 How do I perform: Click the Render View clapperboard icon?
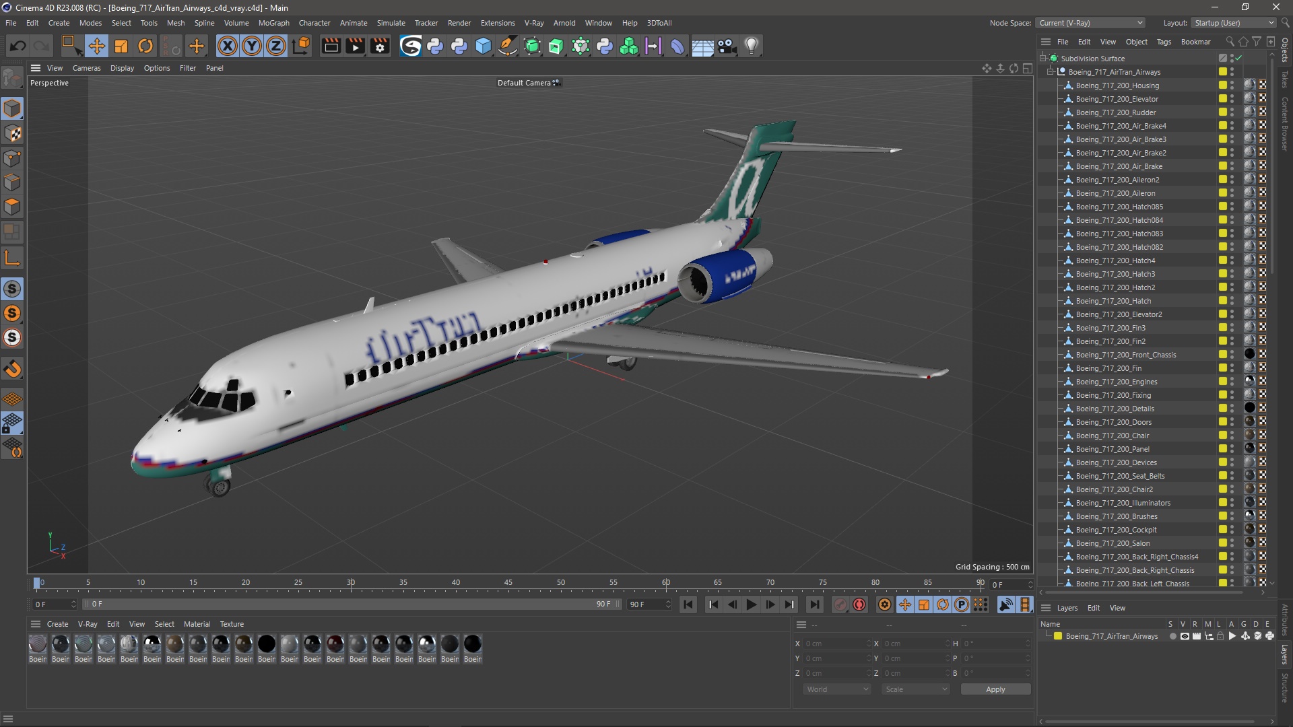click(x=331, y=46)
